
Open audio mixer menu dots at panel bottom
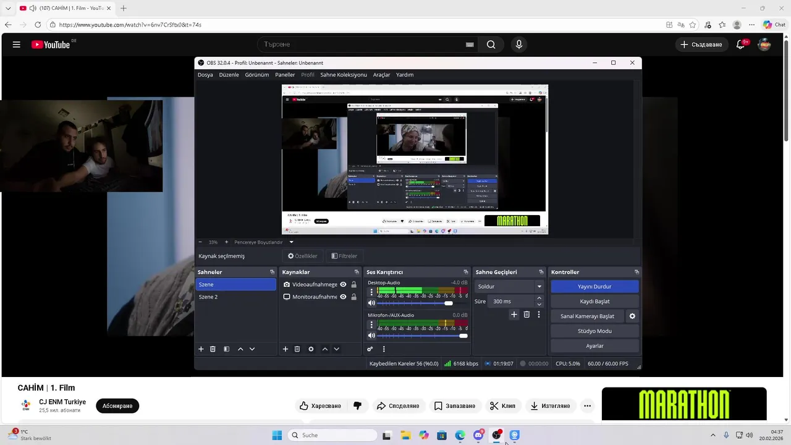pyautogui.click(x=384, y=349)
